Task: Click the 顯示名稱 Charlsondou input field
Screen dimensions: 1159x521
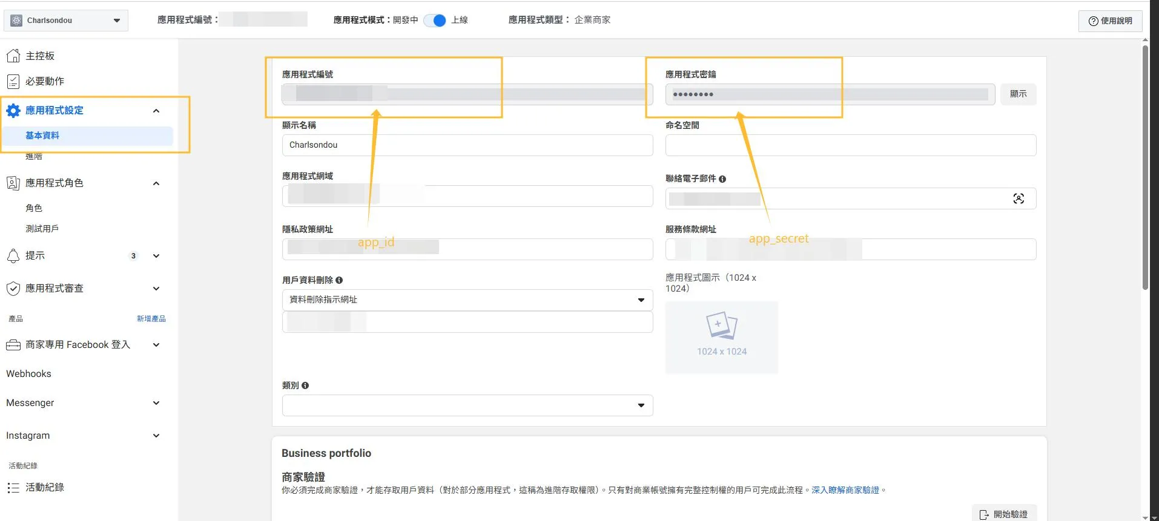Action: [x=467, y=145]
